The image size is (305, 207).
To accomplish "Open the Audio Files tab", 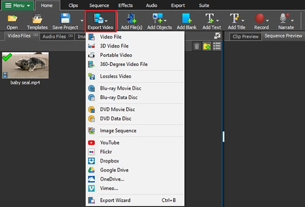I will (54, 37).
